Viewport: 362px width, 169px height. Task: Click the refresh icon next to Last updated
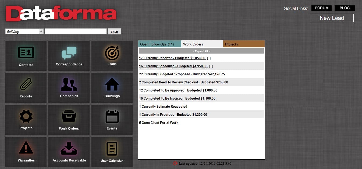tap(175, 163)
